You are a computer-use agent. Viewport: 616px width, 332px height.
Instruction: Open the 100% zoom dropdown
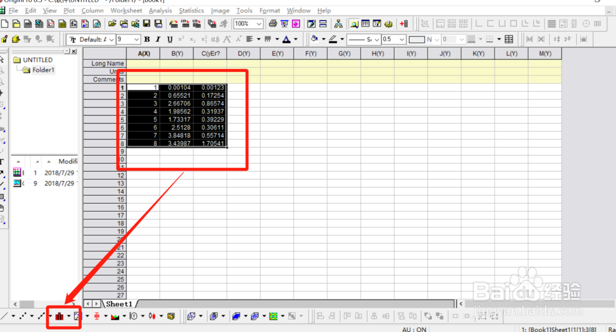coord(259,24)
